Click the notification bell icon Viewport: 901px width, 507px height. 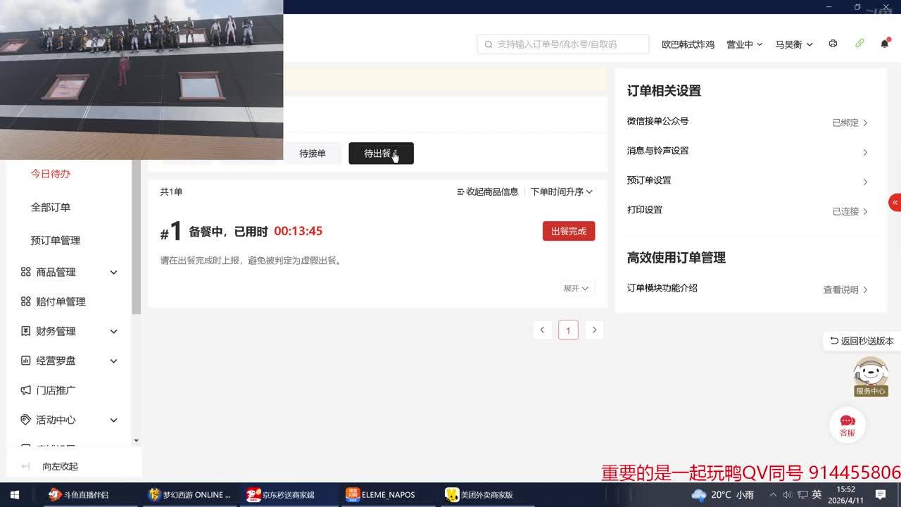point(885,44)
